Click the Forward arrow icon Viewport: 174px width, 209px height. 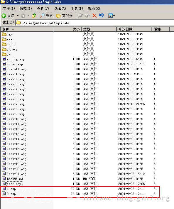pyautogui.click(x=23, y=16)
